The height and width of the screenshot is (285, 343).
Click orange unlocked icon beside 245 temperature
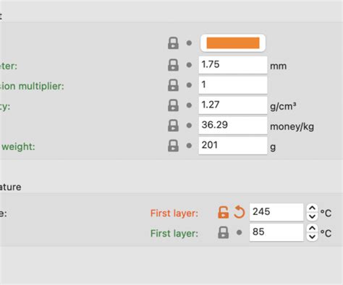pyautogui.click(x=223, y=212)
